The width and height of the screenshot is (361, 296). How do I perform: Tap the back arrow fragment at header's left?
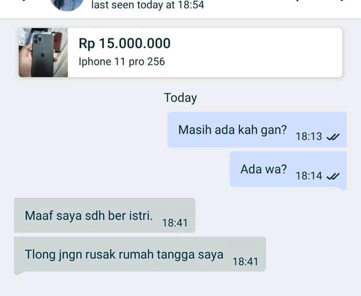(24, 1)
